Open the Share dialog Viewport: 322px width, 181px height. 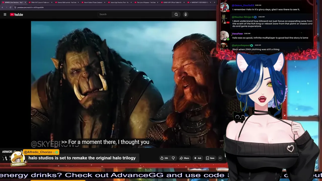click(184, 158)
